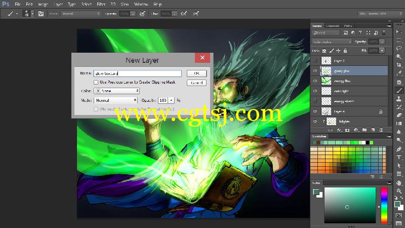This screenshot has width=405, height=228.
Task: Enable pressure for opacity in options bar
Action: [142, 14]
